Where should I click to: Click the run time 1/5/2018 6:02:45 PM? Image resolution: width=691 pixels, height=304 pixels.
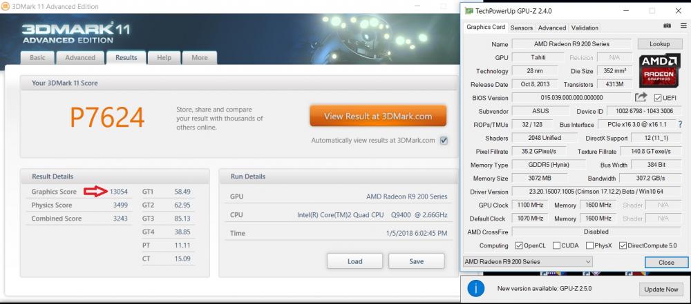417,233
